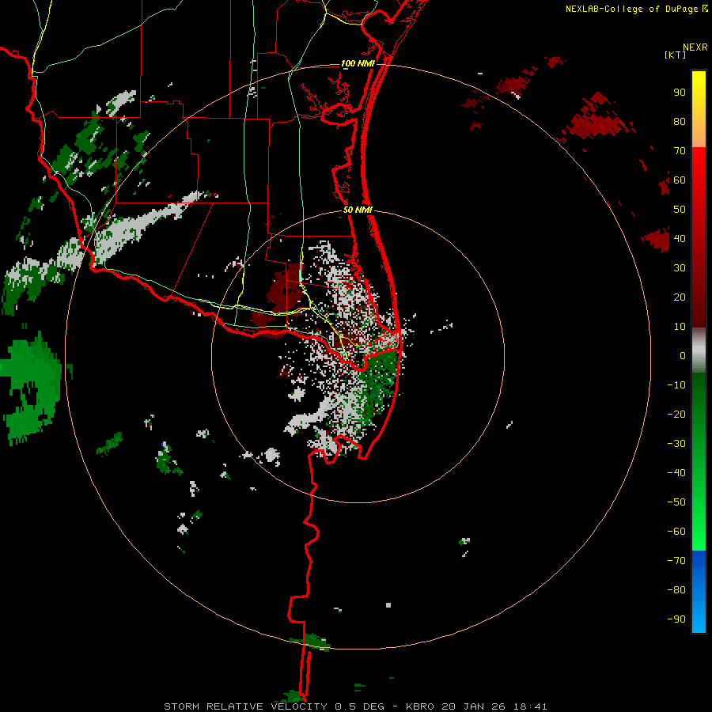Click the positive 10 scale label

(680, 327)
